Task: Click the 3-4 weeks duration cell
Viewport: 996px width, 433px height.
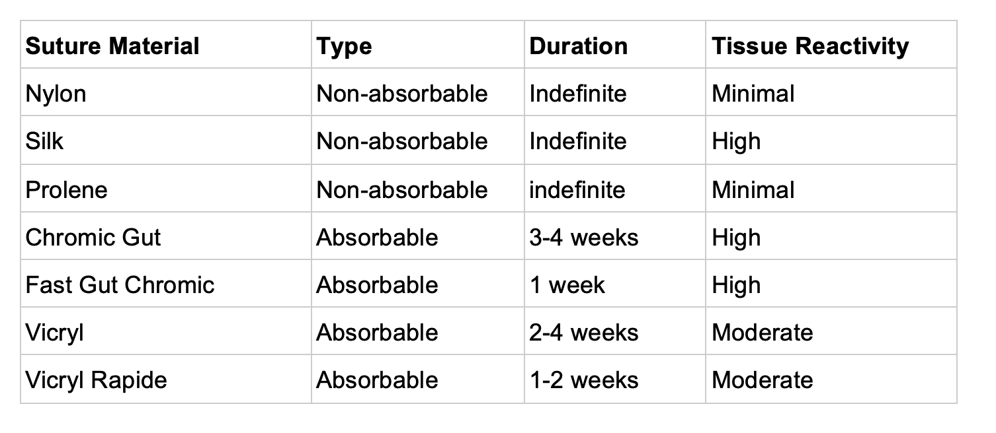Action: (x=615, y=236)
